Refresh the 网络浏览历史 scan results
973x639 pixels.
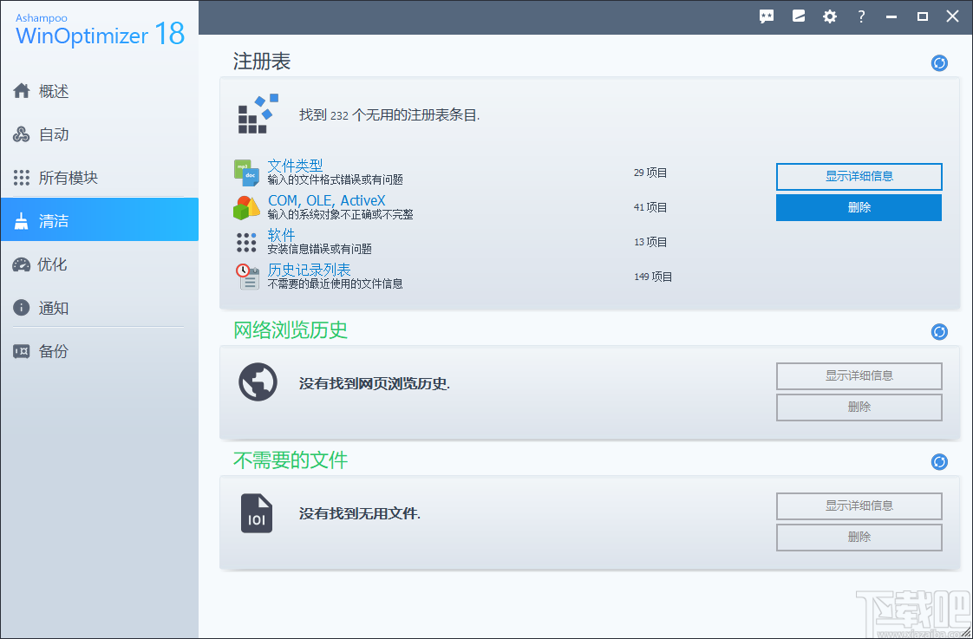(938, 331)
